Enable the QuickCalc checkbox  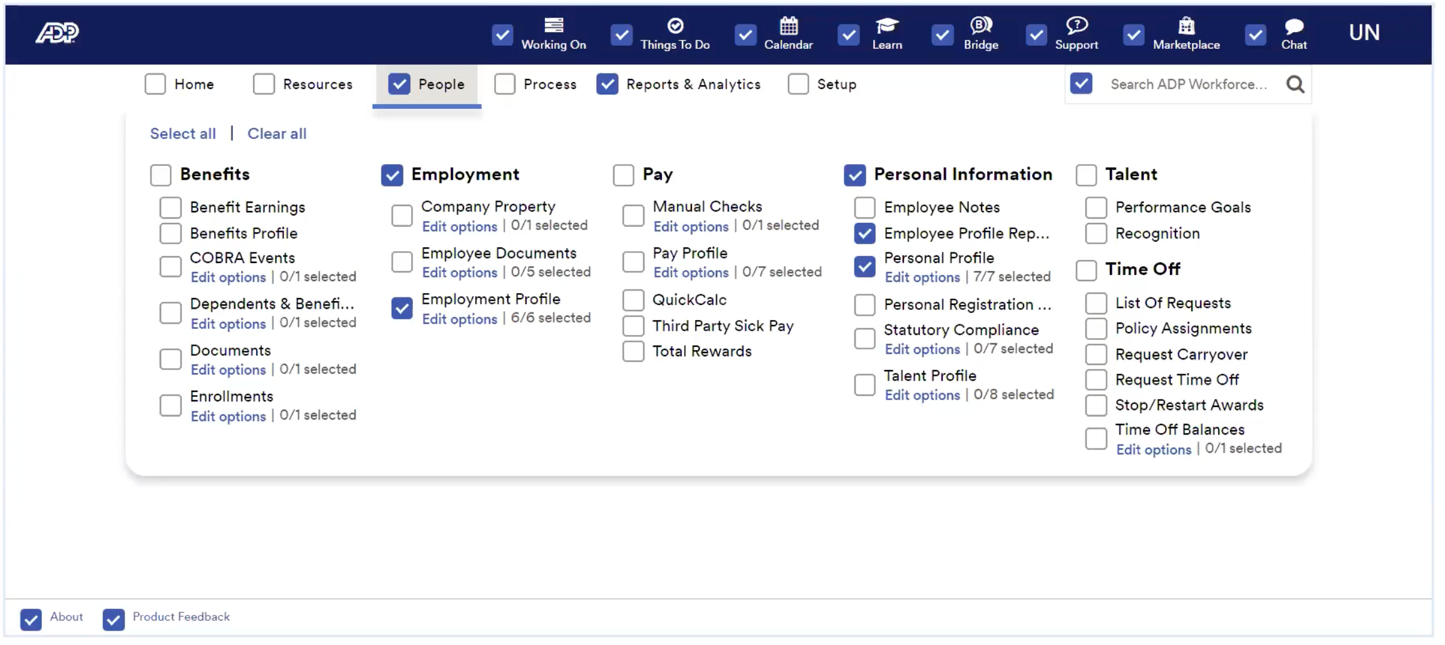point(633,300)
